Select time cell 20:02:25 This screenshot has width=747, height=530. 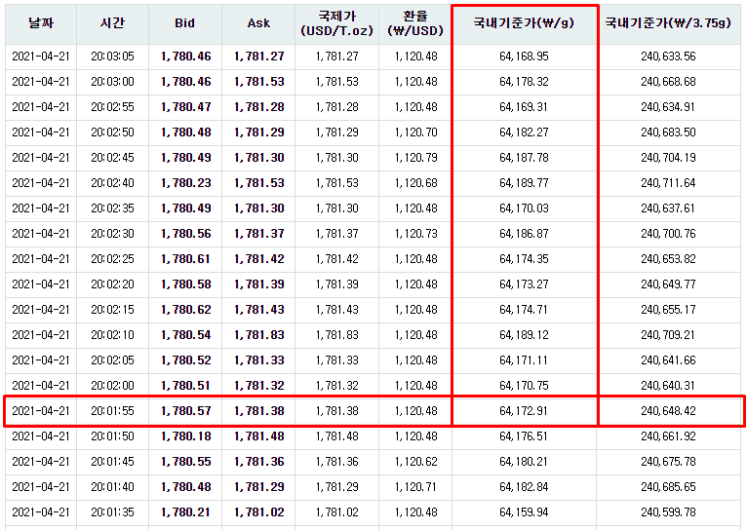112,259
